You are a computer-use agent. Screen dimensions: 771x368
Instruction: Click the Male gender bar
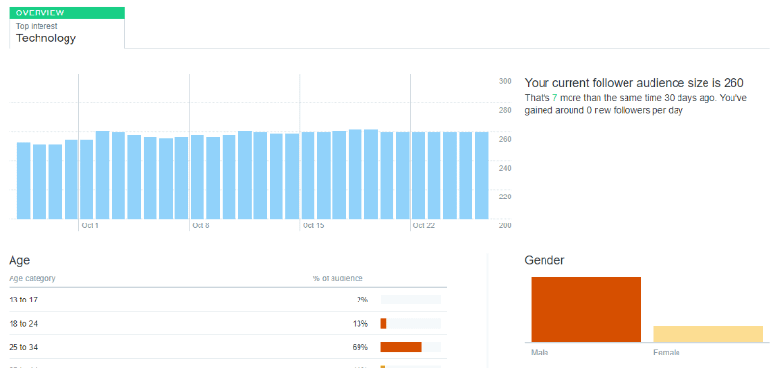pyautogui.click(x=586, y=309)
